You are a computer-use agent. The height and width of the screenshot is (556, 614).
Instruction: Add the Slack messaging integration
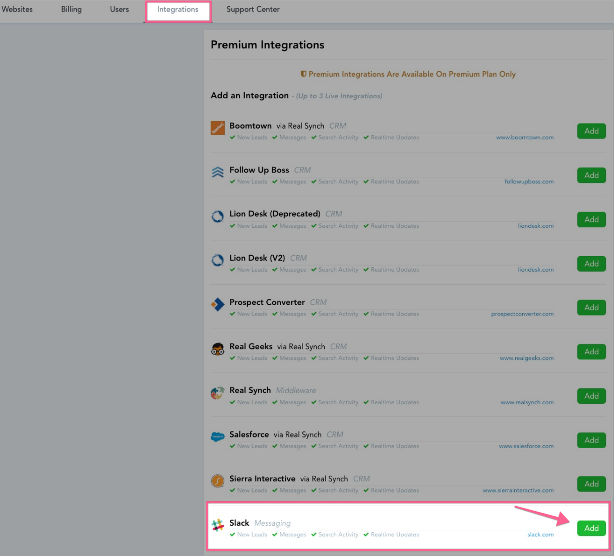[x=591, y=528]
